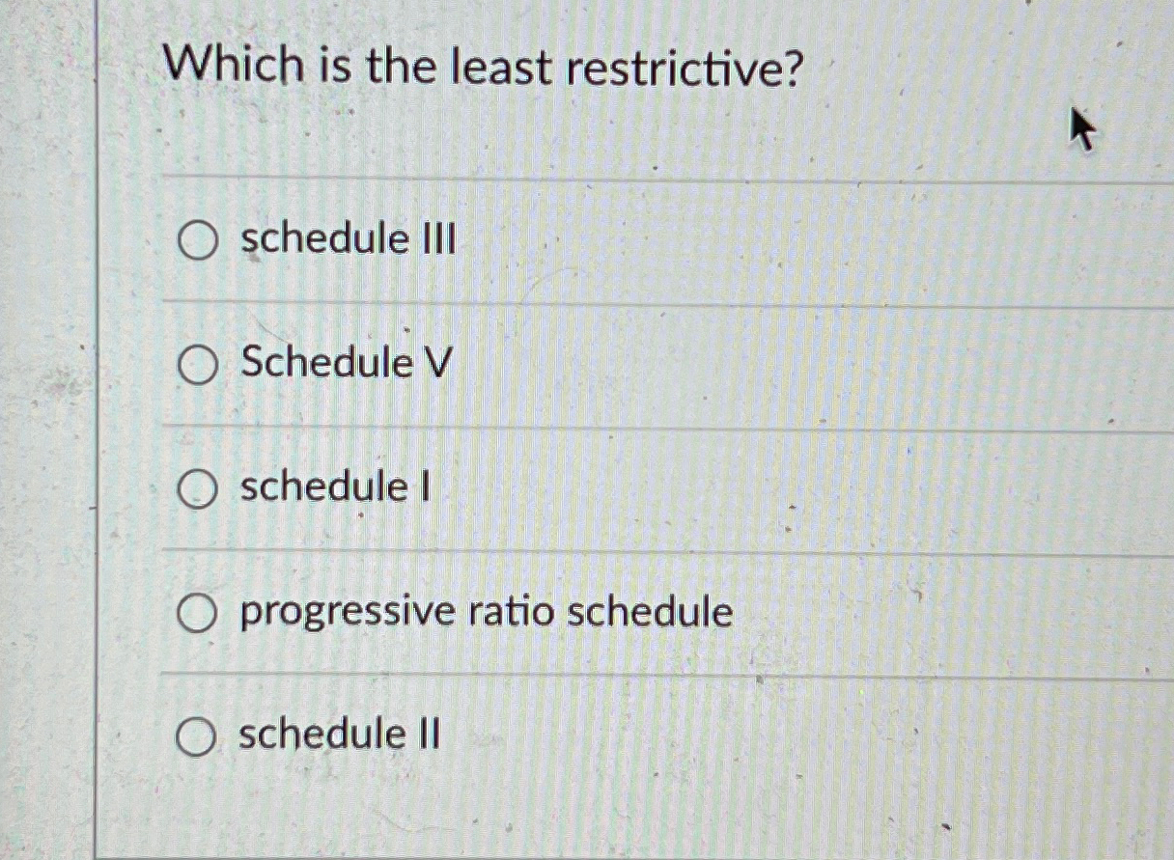Select the radio button for Schedule V
Viewport: 1174px width, 860px height.
click(198, 364)
